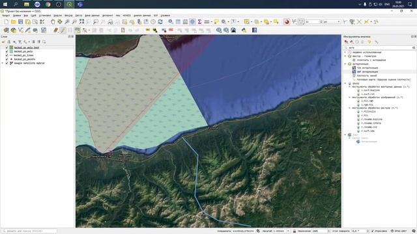The width and height of the screenshot is (417, 234).
Task: Open the Windows Start menu
Action: 5,5
